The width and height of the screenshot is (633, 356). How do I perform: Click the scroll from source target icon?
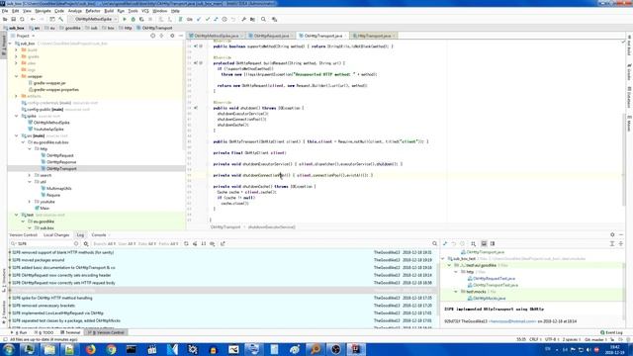pos(152,36)
